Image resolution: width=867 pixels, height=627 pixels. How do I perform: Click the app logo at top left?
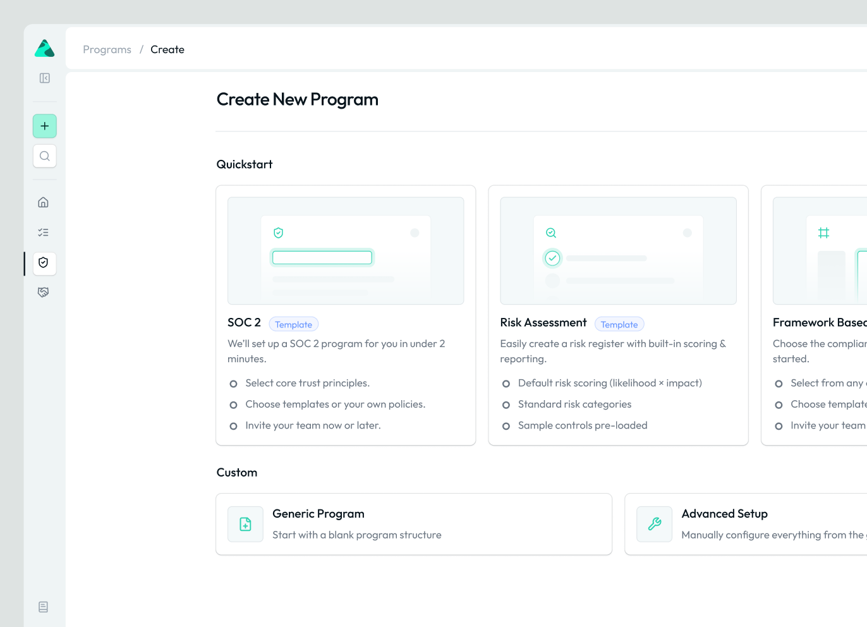(x=44, y=49)
